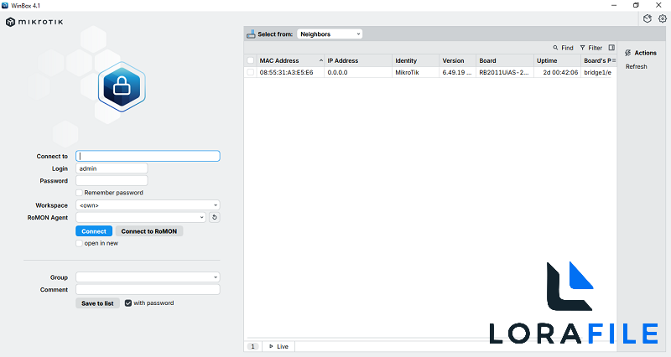
Task: Restore down the WinBox window
Action: [x=636, y=5]
